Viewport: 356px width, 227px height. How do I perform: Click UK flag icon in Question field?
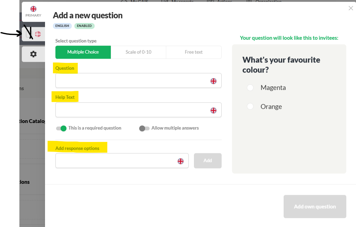[x=213, y=81]
